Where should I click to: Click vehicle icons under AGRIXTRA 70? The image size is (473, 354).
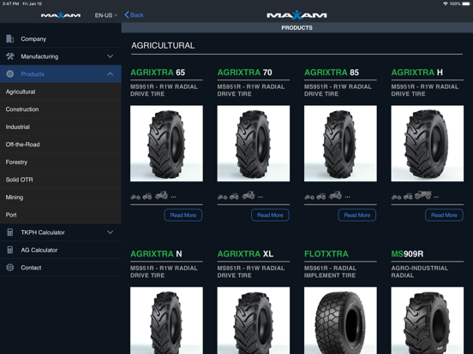[x=240, y=196]
